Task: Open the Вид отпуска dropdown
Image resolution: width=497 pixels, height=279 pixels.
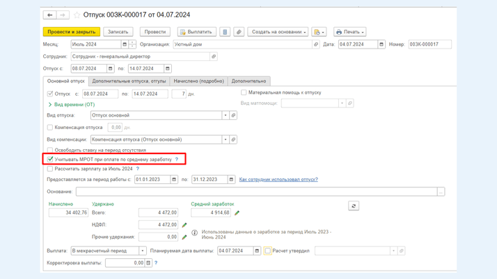Action: (x=226, y=115)
